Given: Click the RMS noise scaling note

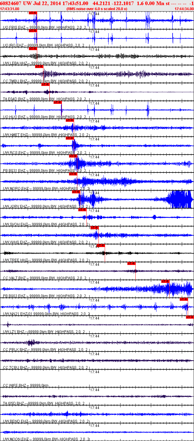Looking at the screenshot, I should [x=97, y=9].
